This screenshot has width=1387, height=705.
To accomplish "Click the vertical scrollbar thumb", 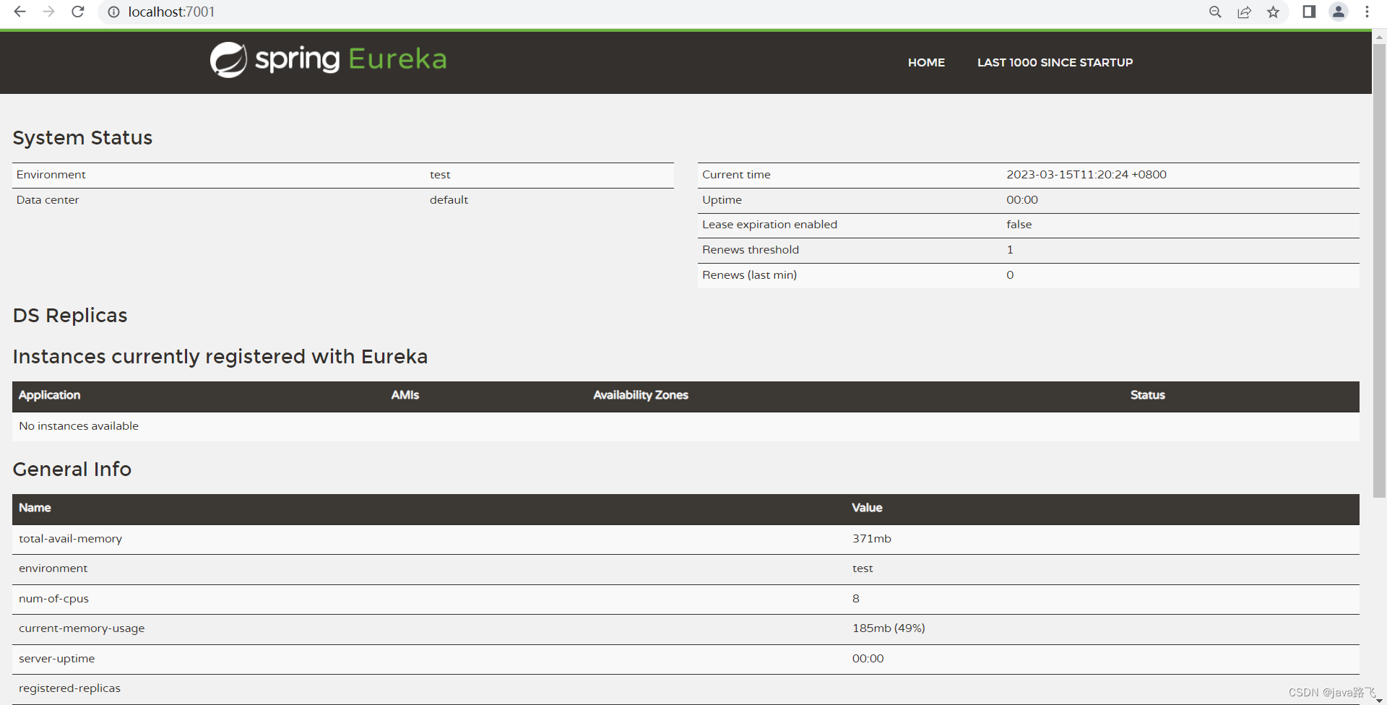I will click(x=1379, y=267).
